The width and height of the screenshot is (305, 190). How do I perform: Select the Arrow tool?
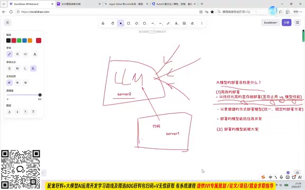click(x=152, y=23)
